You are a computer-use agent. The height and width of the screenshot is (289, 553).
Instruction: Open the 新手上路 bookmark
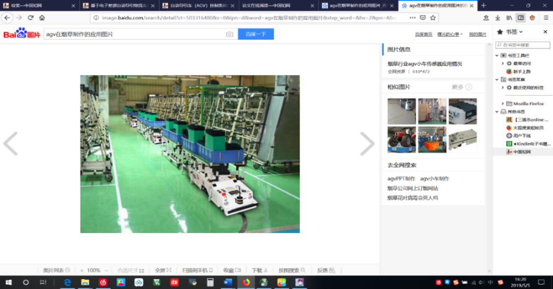click(522, 71)
